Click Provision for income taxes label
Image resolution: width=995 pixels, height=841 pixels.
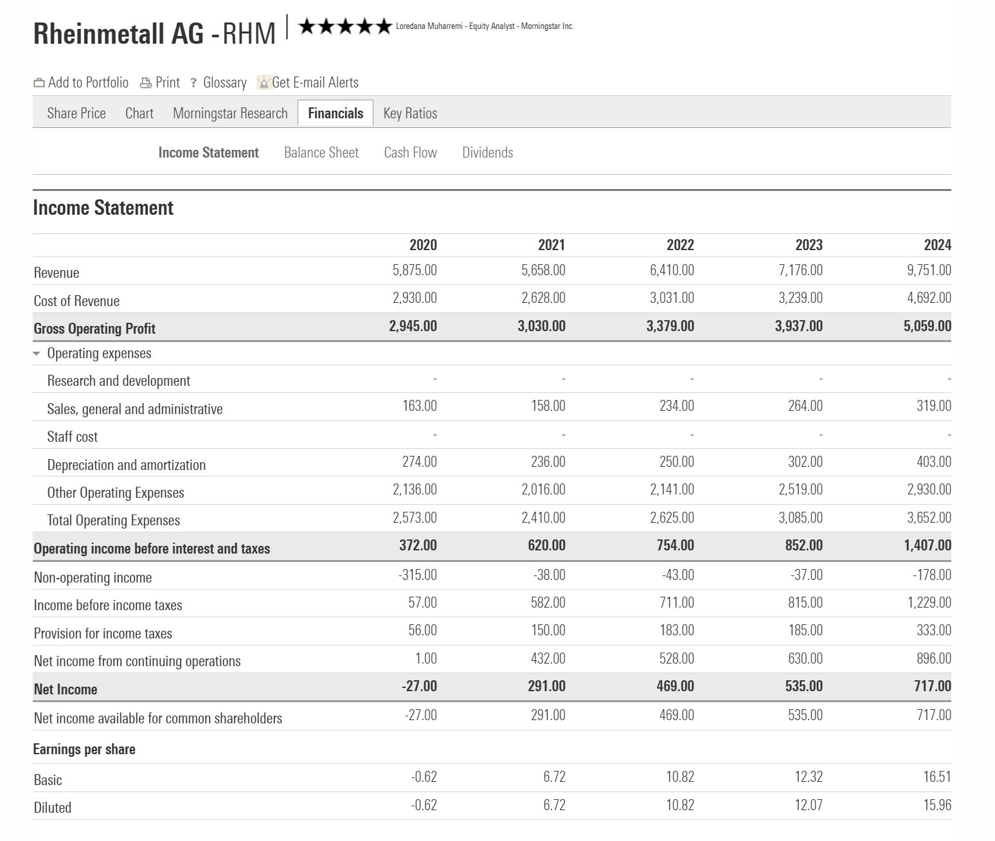(x=103, y=633)
